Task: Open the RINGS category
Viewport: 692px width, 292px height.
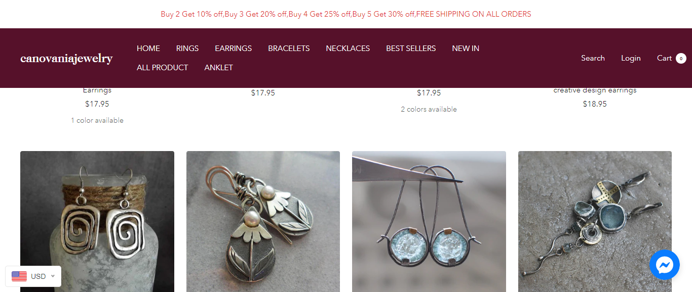Action: pos(187,48)
